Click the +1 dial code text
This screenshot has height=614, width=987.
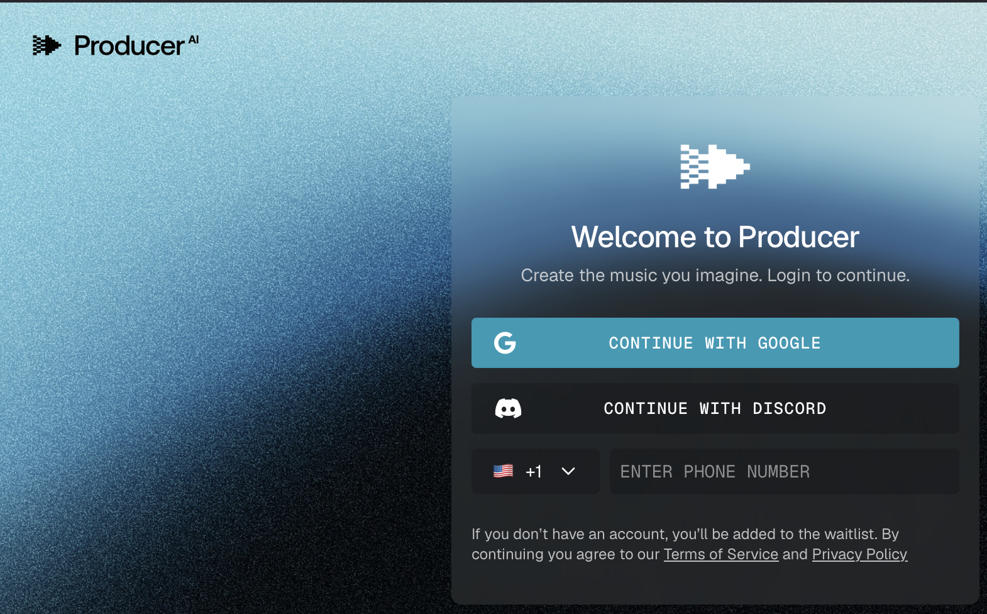point(534,471)
